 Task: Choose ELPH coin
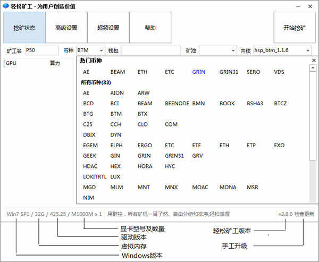click(116, 146)
